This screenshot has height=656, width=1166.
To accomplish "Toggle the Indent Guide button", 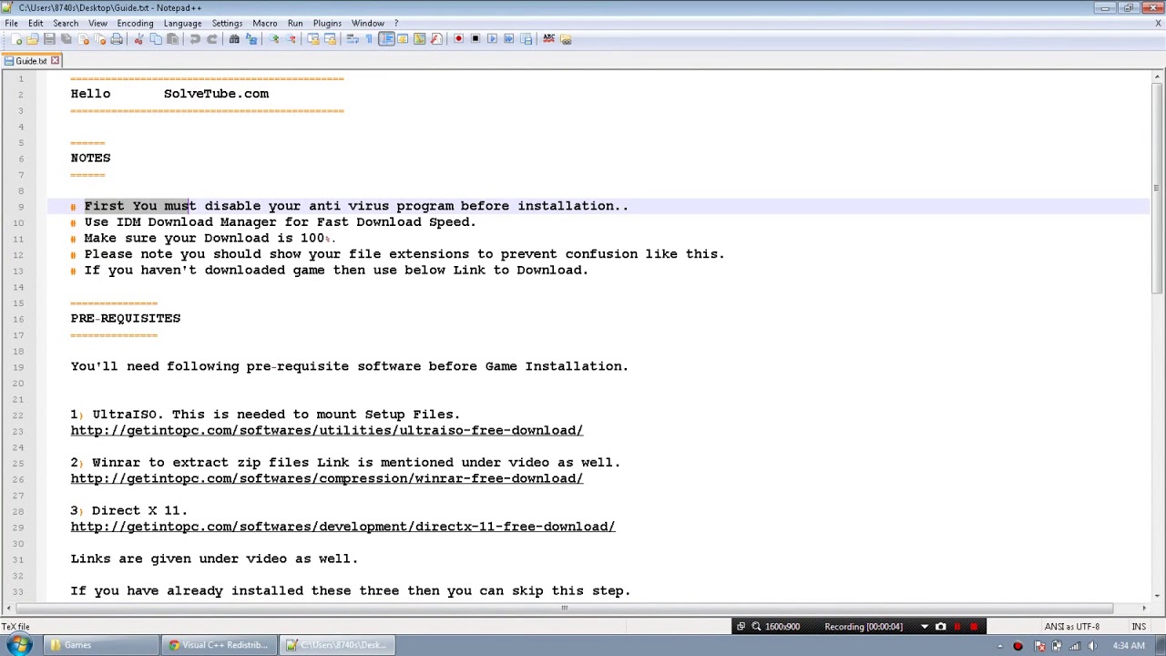I will (x=386, y=39).
